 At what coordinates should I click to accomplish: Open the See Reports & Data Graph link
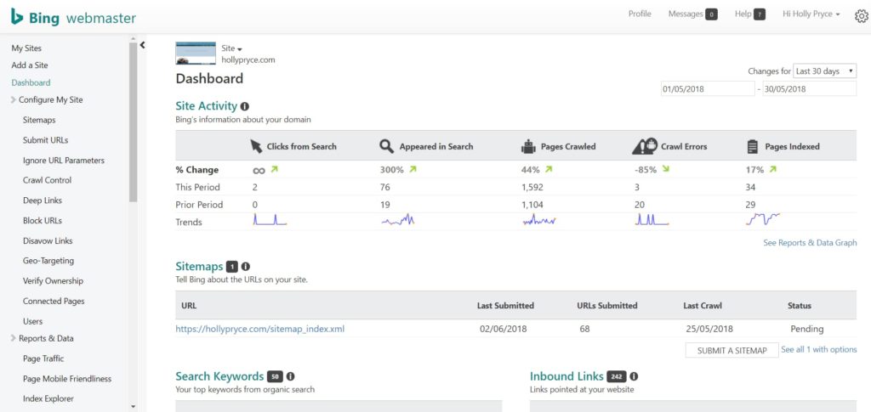(810, 242)
